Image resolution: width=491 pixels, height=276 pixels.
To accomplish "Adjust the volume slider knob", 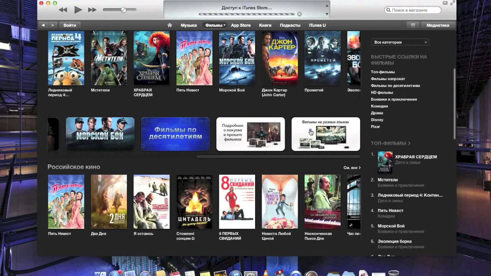I will pos(124,10).
